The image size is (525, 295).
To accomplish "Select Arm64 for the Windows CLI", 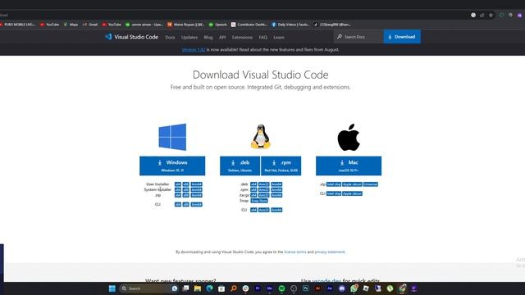I will point(196,204).
